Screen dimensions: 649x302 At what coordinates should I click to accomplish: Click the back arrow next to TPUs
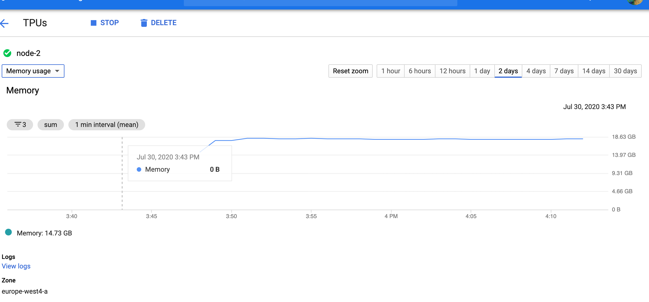click(x=4, y=23)
